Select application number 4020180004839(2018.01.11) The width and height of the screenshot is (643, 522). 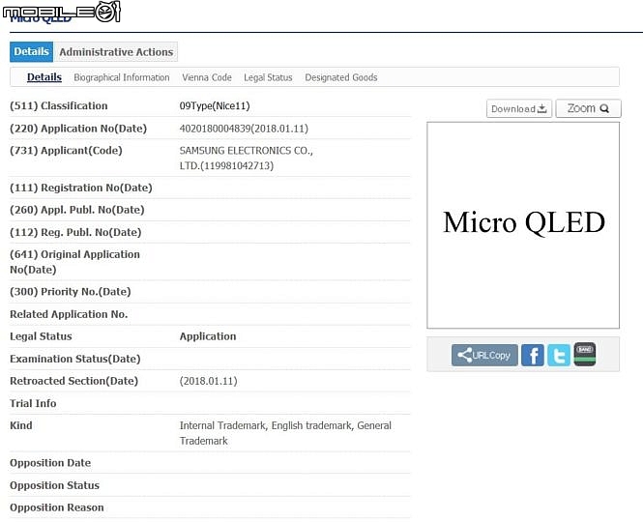coord(244,129)
